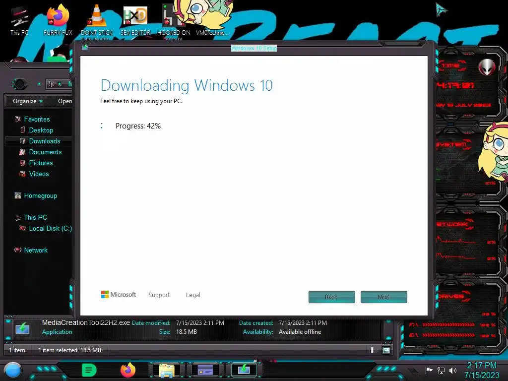
Task: Click the 'Downloading Windows 10' heading
Action: pos(187,85)
